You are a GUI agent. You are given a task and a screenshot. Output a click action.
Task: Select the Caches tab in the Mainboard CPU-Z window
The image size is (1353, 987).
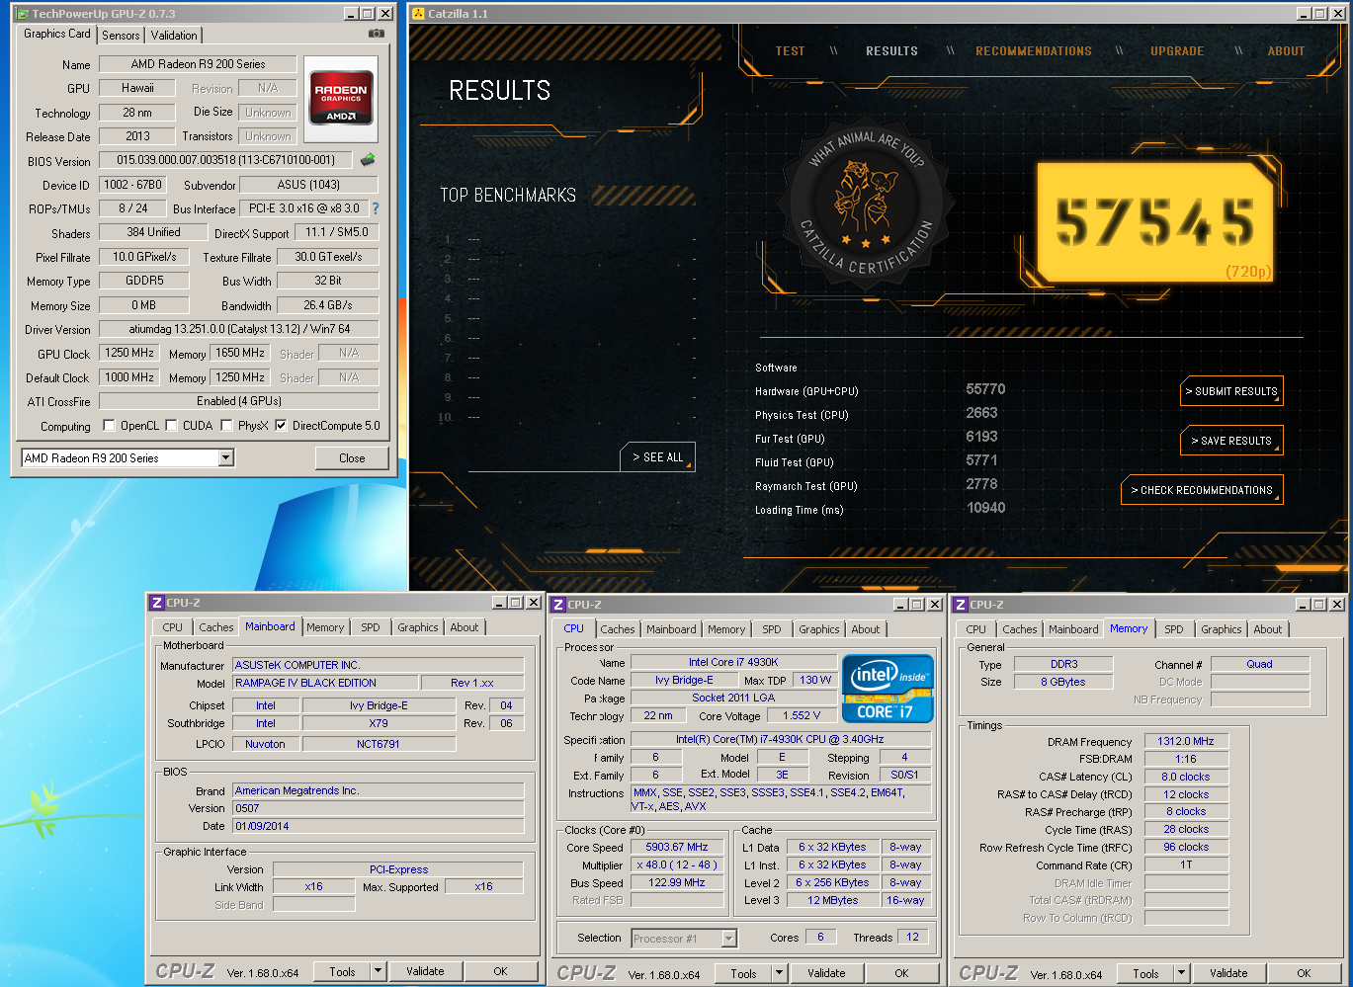point(216,627)
